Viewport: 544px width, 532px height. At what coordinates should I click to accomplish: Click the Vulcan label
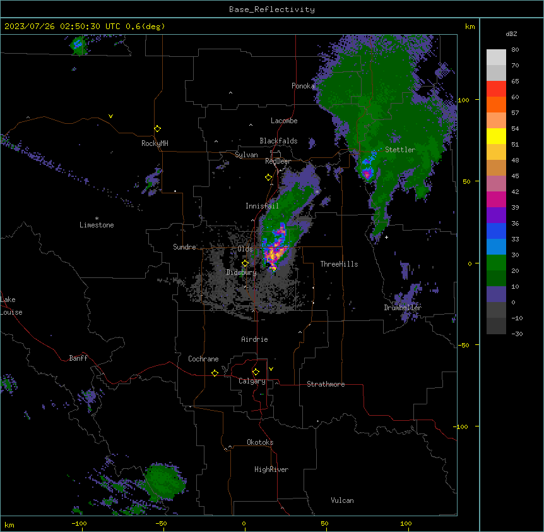point(342,500)
